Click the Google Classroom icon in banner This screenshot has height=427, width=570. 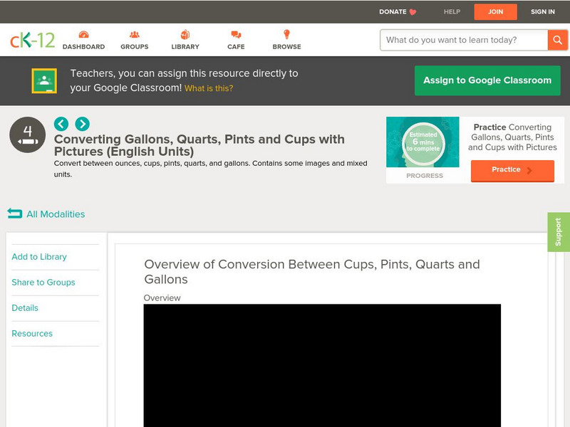46,80
